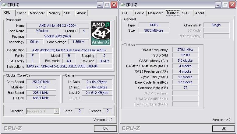The image size is (237, 134).
Task: Click Cycle Time tRAS value 12 clocks
Action: pyautogui.click(x=185, y=77)
